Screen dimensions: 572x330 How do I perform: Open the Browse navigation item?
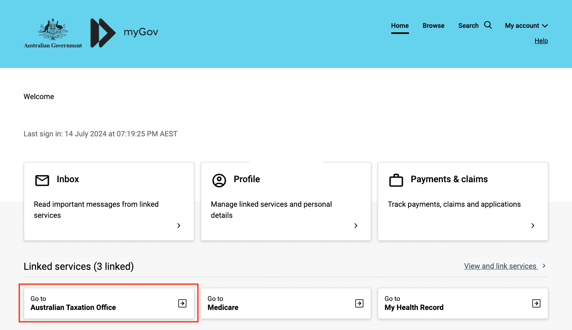tap(434, 25)
